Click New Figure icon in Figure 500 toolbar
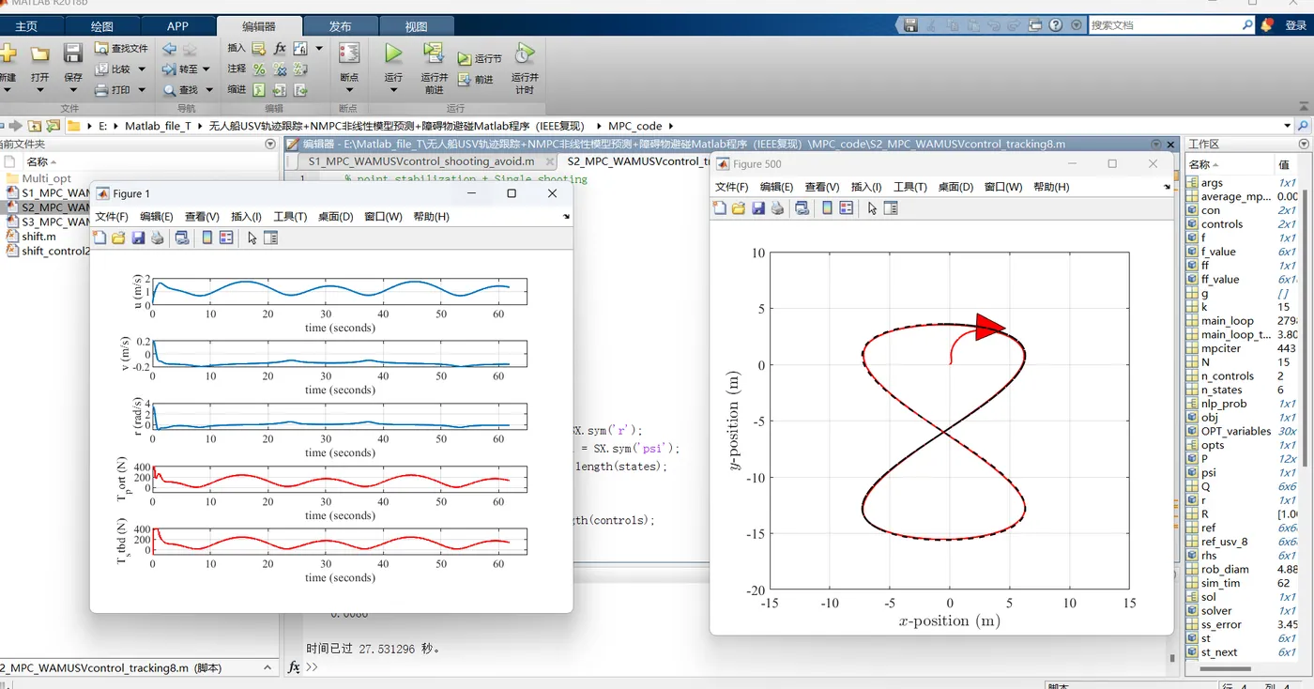 pos(720,208)
